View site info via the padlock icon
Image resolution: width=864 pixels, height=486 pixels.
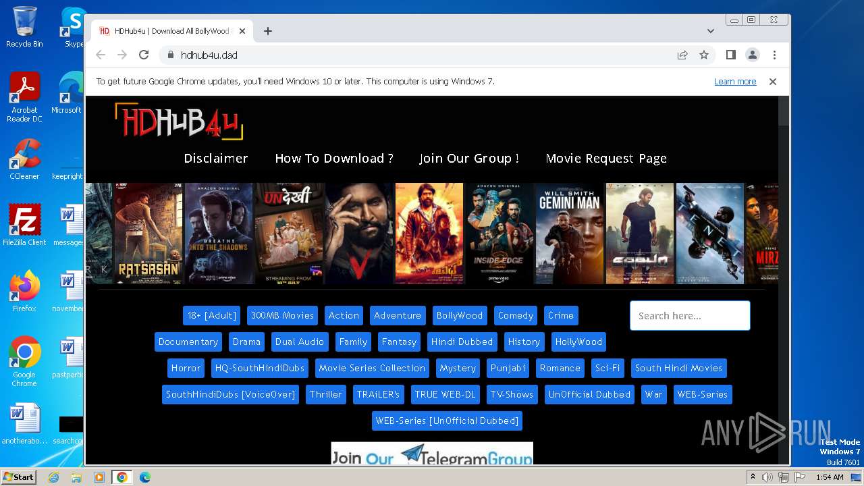pyautogui.click(x=170, y=55)
